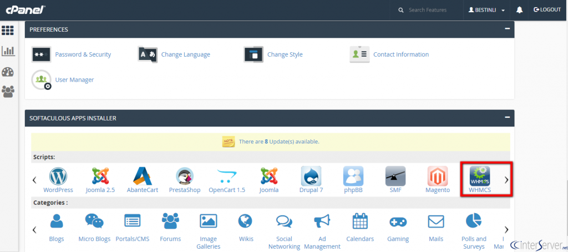Screen dimensions: 568x252
Task: Click the second Joomla script icon
Action: point(269,176)
